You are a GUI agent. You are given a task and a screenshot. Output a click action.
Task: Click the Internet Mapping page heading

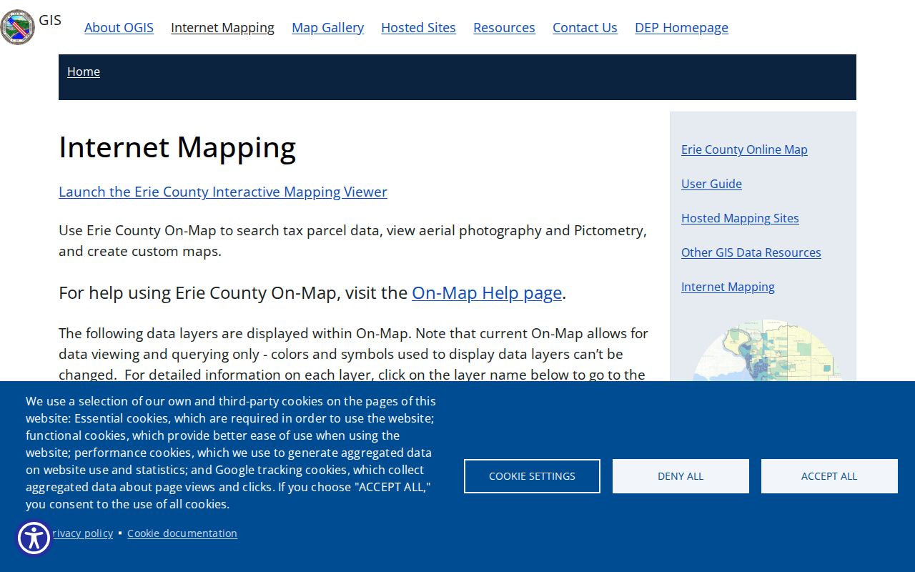point(177,147)
